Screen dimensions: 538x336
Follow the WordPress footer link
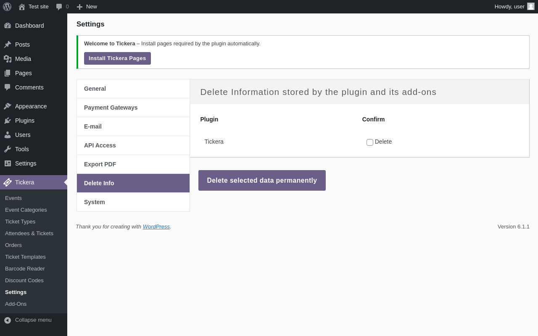pos(156,227)
